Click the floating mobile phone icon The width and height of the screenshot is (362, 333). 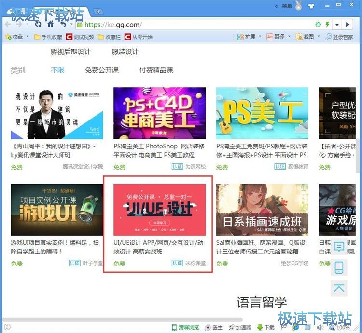pyautogui.click(x=339, y=267)
